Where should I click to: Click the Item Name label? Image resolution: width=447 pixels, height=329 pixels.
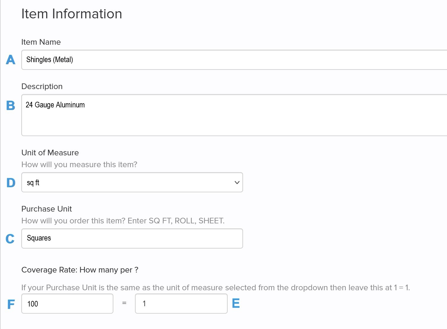41,42
